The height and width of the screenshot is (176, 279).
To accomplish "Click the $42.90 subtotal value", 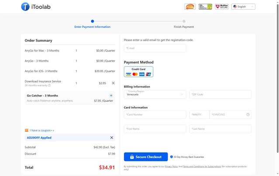I will tap(104, 147).
